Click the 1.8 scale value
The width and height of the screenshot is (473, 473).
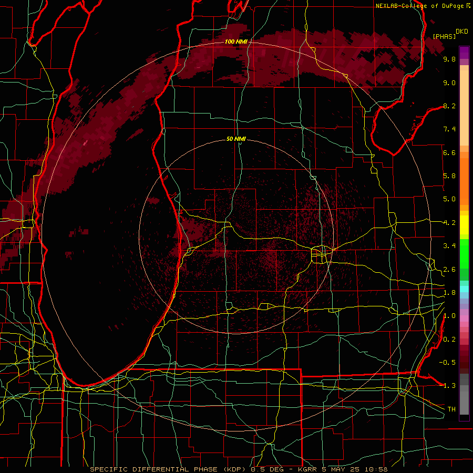click(449, 293)
